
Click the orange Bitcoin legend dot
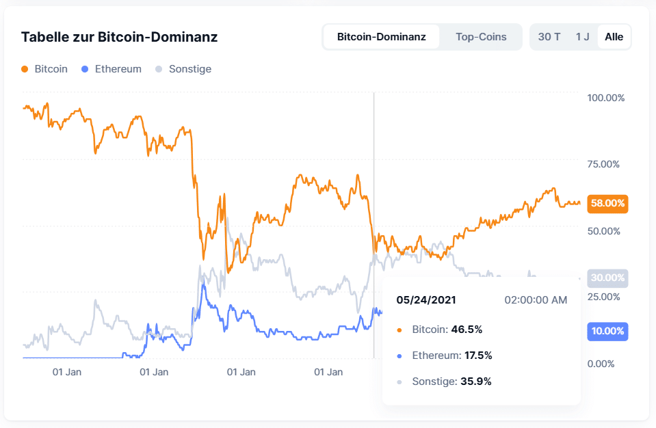tap(23, 69)
